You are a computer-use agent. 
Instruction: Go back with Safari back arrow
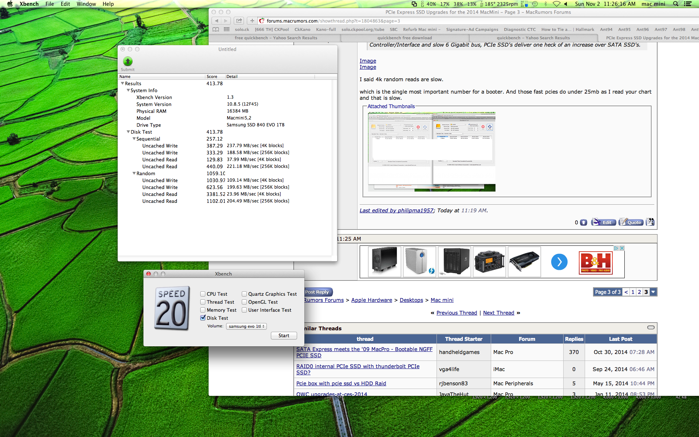pos(217,21)
